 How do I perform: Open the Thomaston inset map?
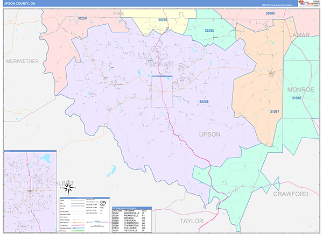click(30, 192)
